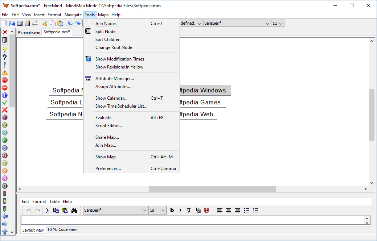Add the blue left arrow icon in sidebar

pyautogui.click(x=5, y=216)
